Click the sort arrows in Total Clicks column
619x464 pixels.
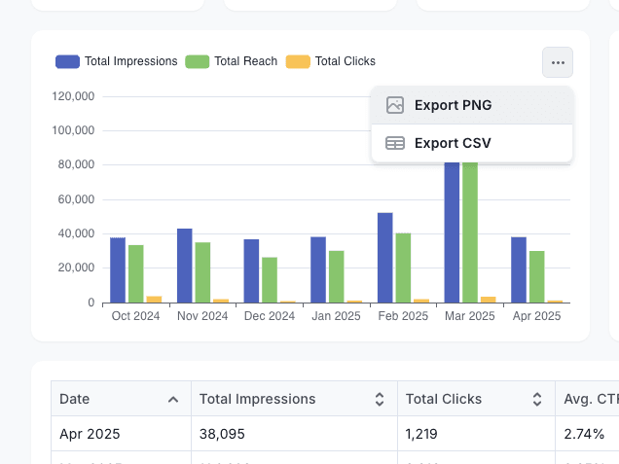pos(536,399)
